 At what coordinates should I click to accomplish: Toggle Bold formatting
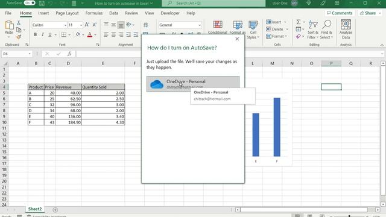(x=36, y=35)
